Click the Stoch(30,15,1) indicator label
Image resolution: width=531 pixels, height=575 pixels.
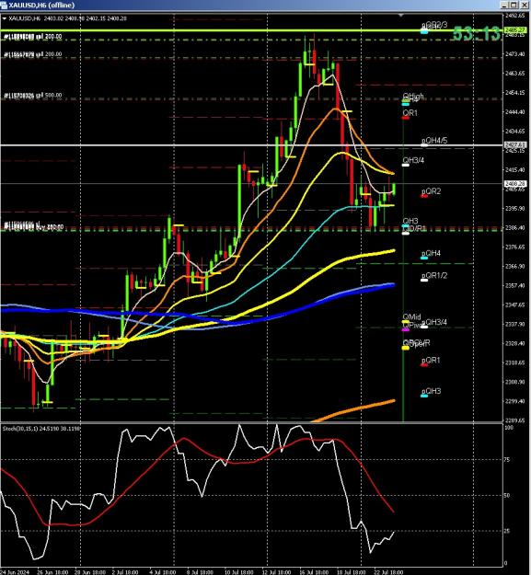41,429
